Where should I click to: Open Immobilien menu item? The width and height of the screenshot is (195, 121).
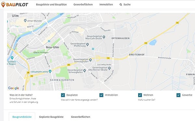tap(106, 5)
